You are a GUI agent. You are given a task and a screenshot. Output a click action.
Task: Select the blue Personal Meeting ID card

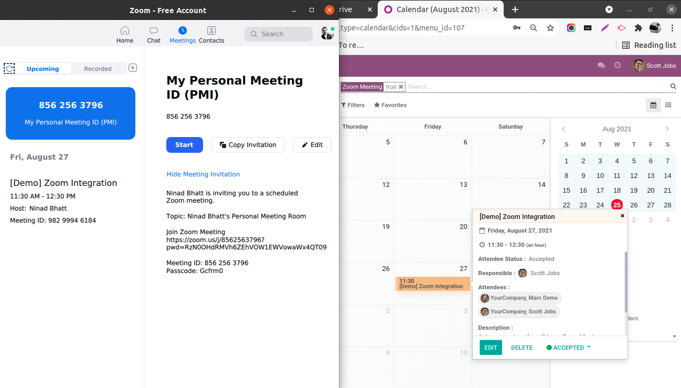70,113
